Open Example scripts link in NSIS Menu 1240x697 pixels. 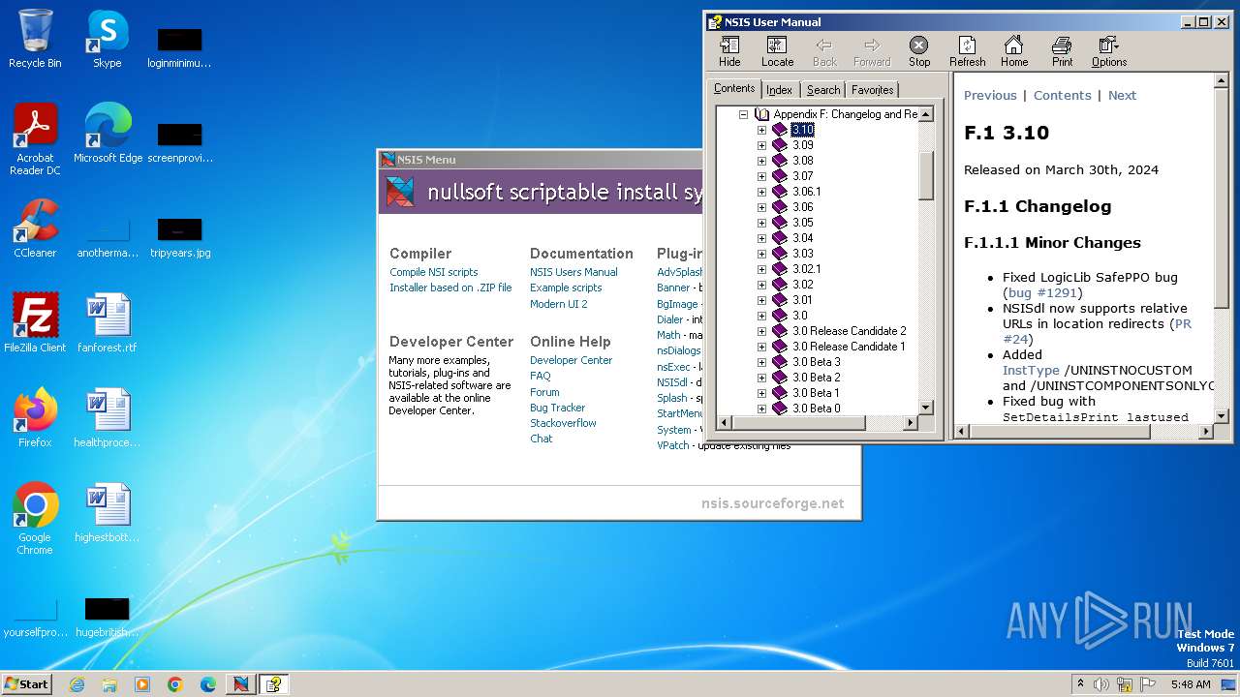[566, 288]
